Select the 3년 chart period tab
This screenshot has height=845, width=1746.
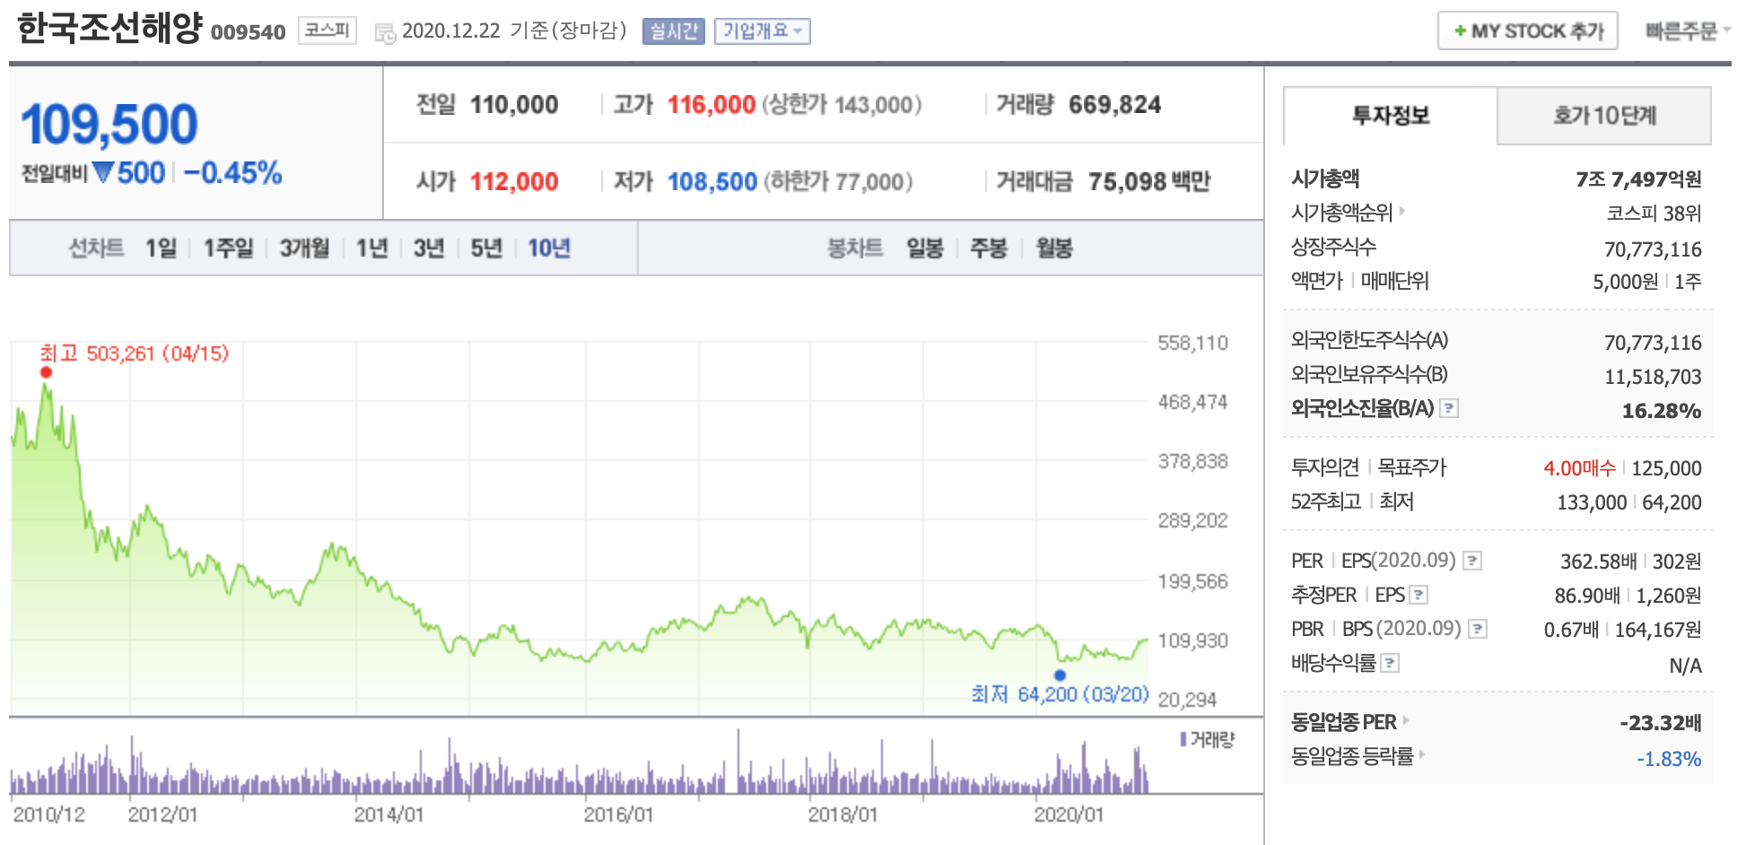(430, 248)
